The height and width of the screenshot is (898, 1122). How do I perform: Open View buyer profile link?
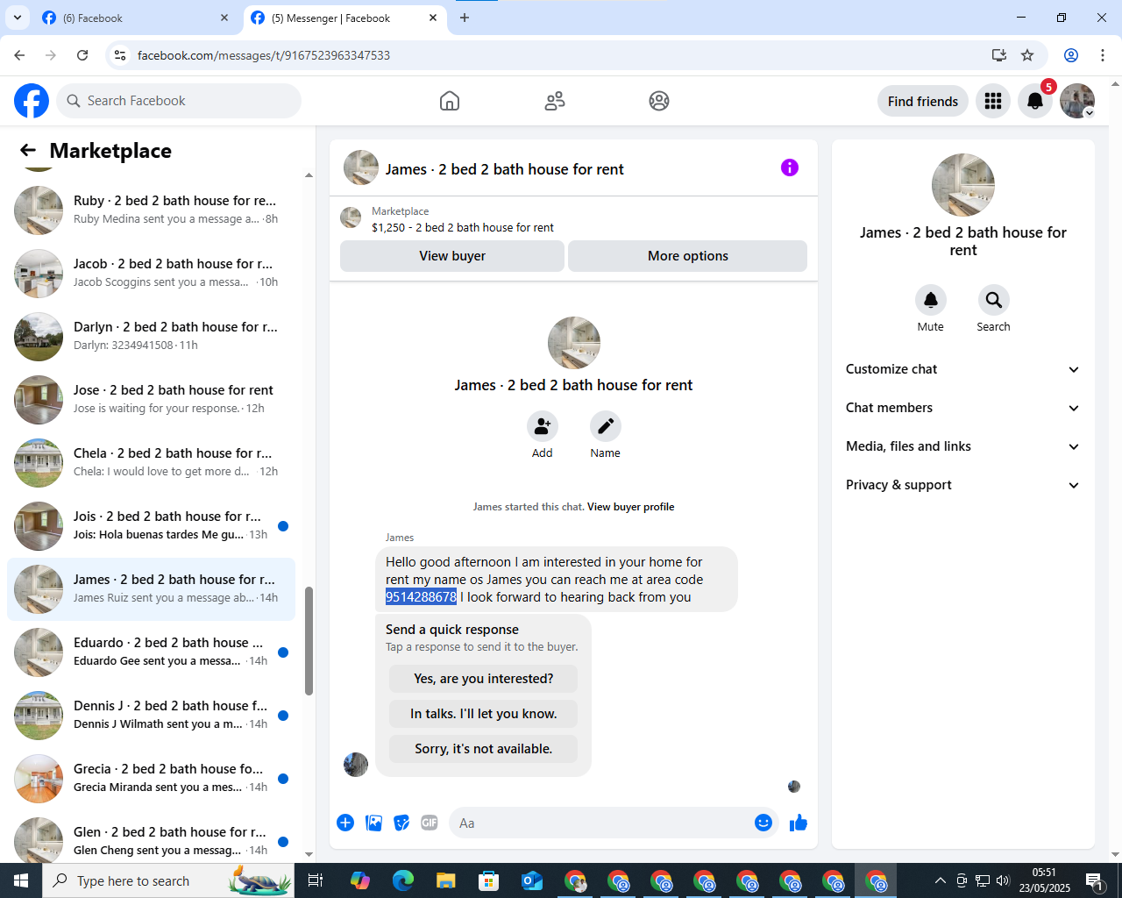tap(631, 507)
